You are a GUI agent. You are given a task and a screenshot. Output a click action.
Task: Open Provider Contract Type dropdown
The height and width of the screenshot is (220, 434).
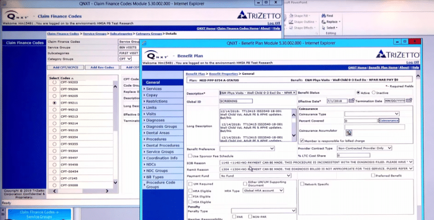tap(364, 148)
